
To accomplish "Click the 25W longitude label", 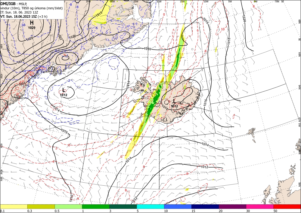I will point(135,2).
